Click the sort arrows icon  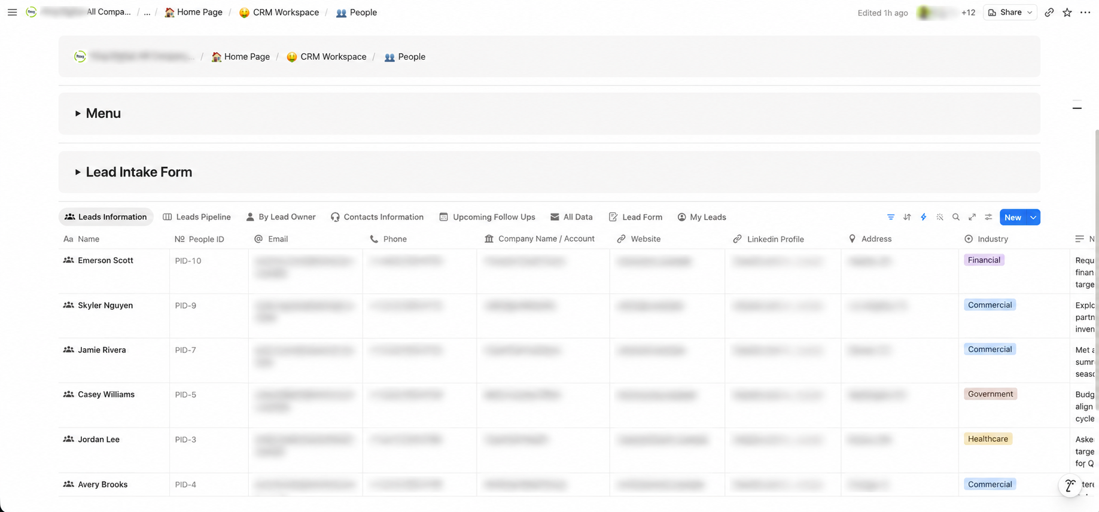[907, 217]
